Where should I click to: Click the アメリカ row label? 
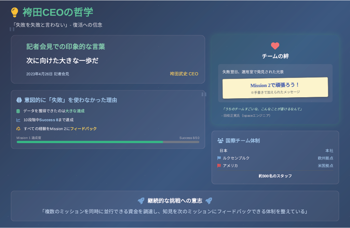(x=230, y=166)
